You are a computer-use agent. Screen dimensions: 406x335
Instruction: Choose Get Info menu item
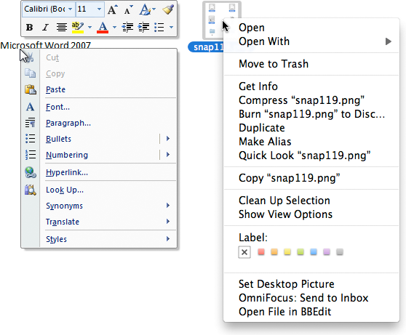point(258,86)
